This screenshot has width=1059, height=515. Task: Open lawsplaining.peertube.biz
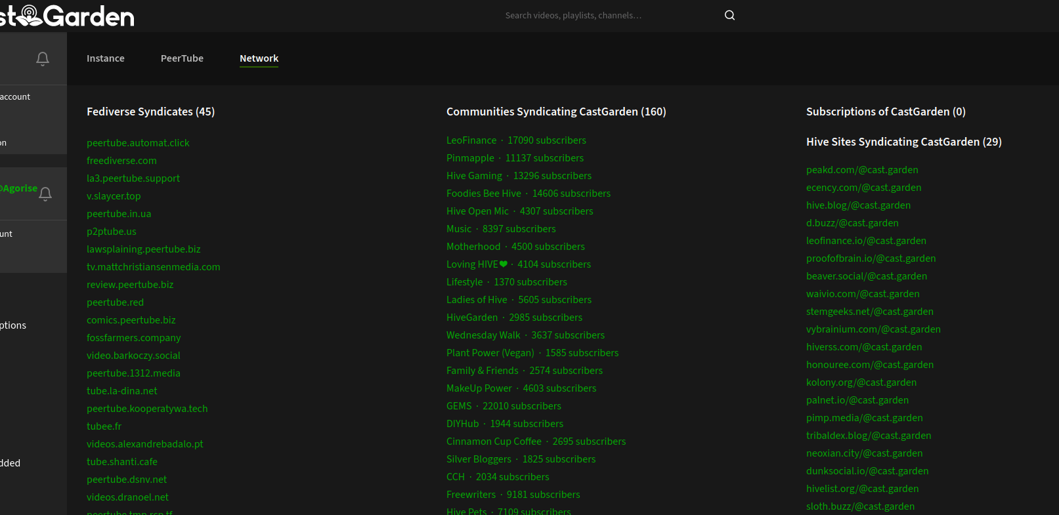[144, 249]
